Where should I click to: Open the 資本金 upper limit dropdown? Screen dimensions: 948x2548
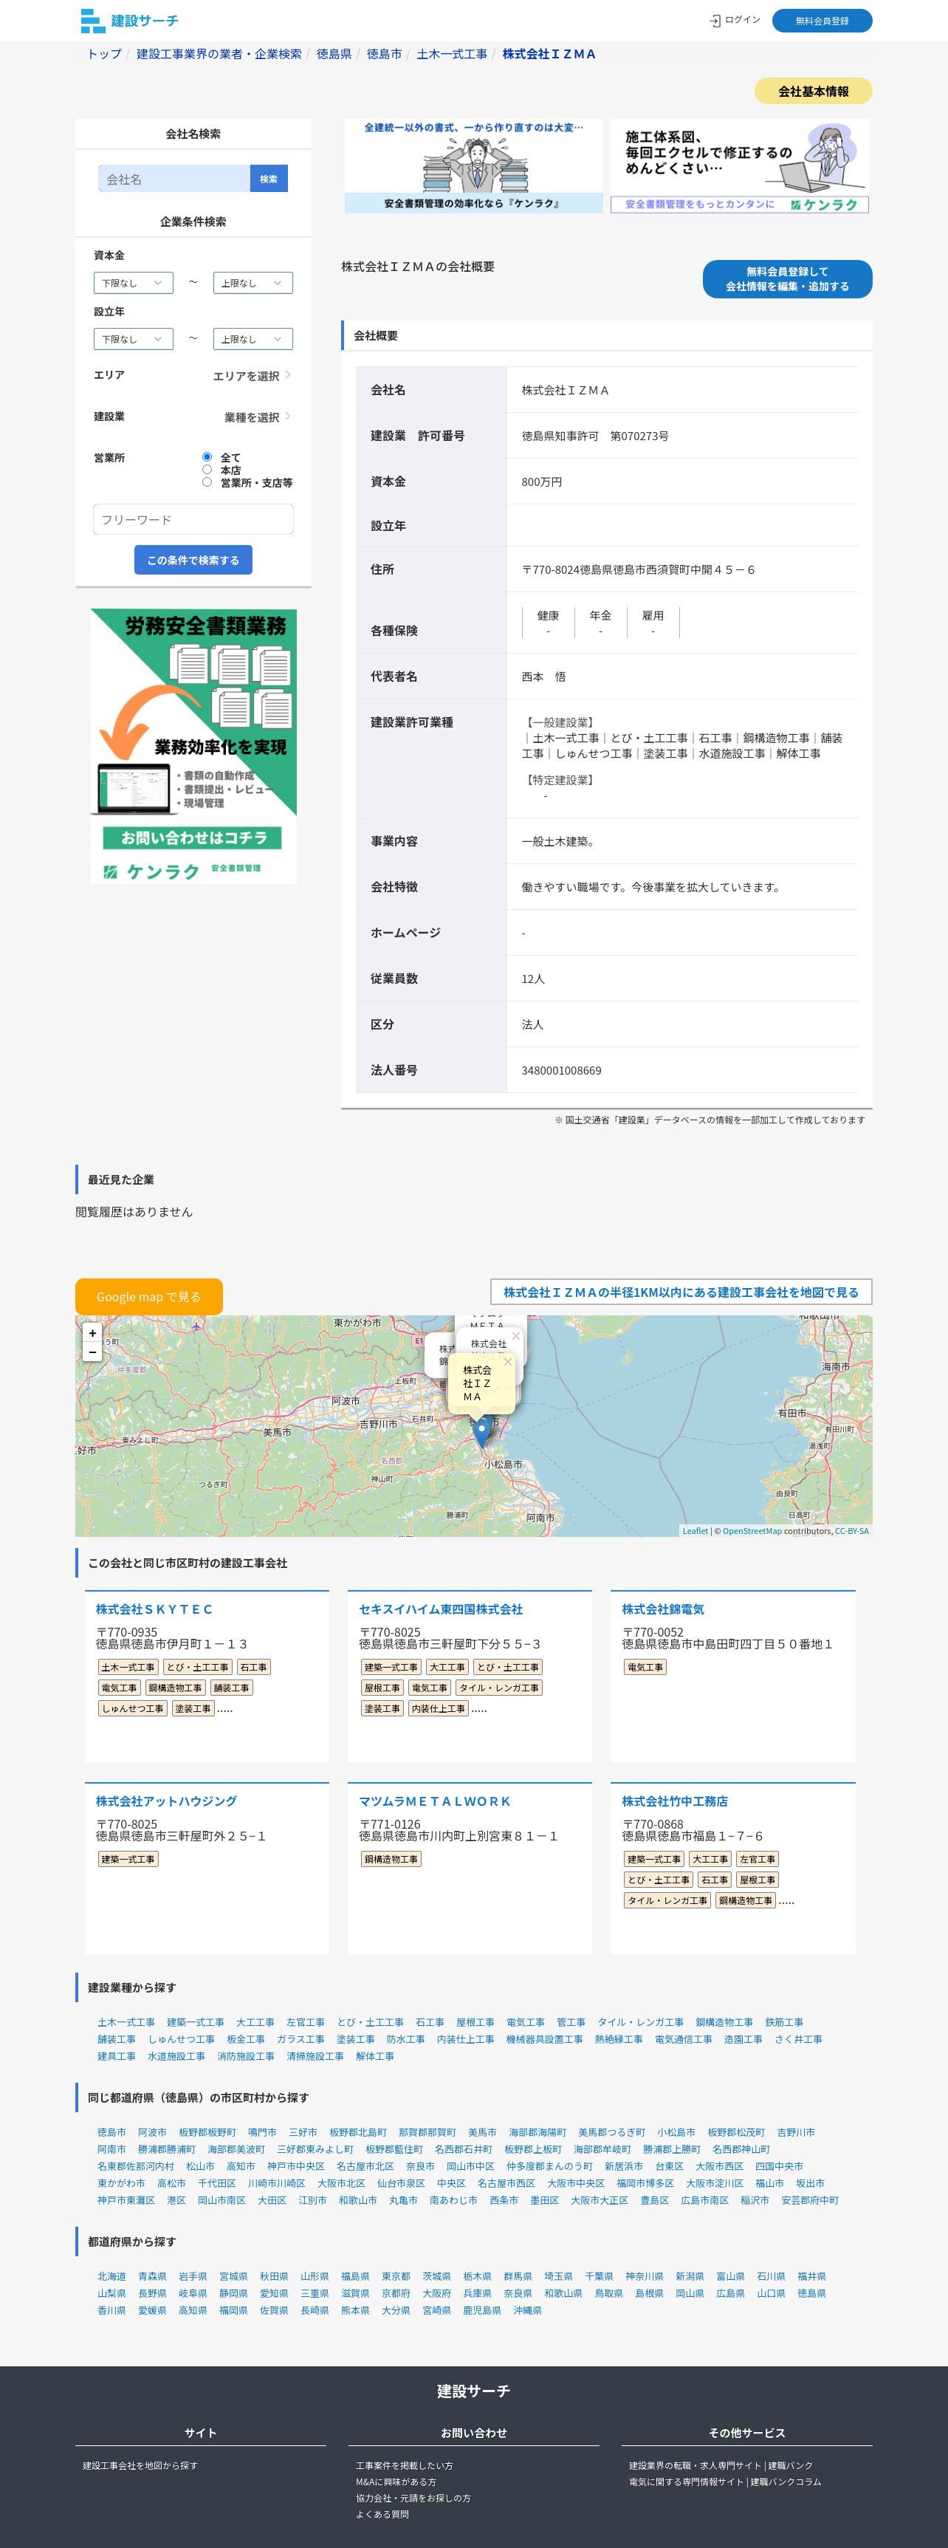pyautogui.click(x=253, y=283)
